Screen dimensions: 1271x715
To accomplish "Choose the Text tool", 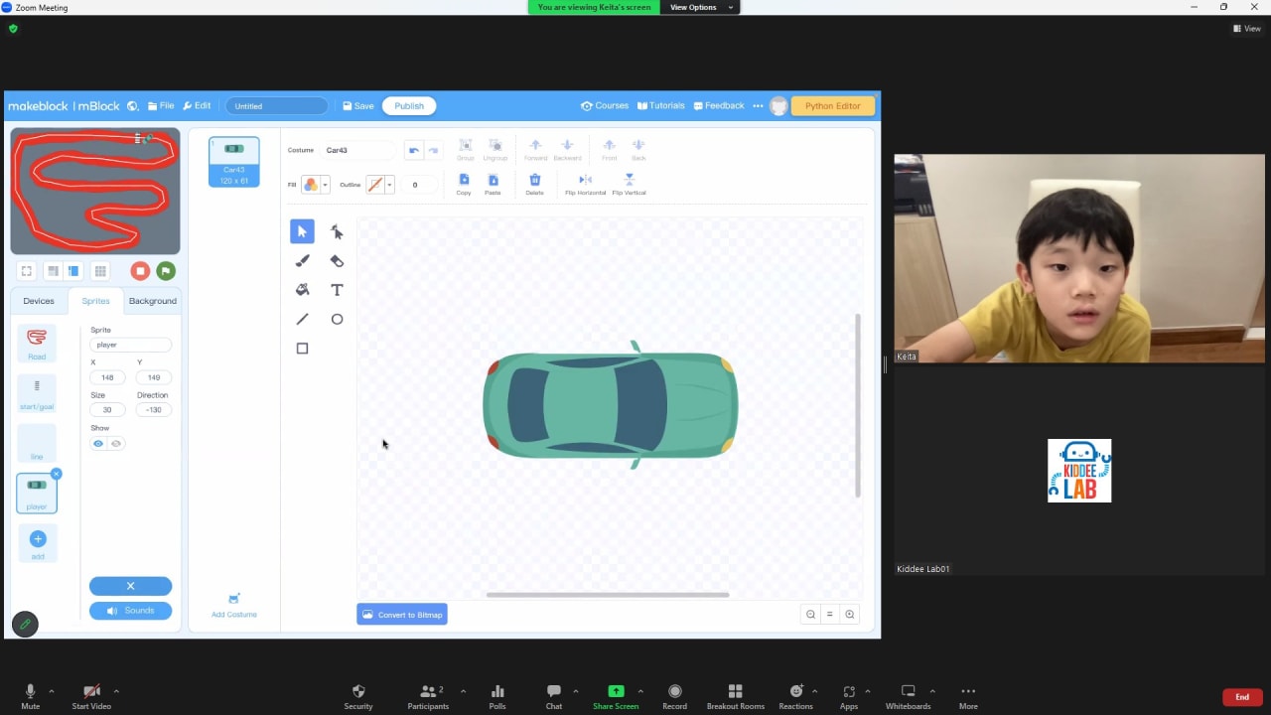I will pyautogui.click(x=337, y=290).
